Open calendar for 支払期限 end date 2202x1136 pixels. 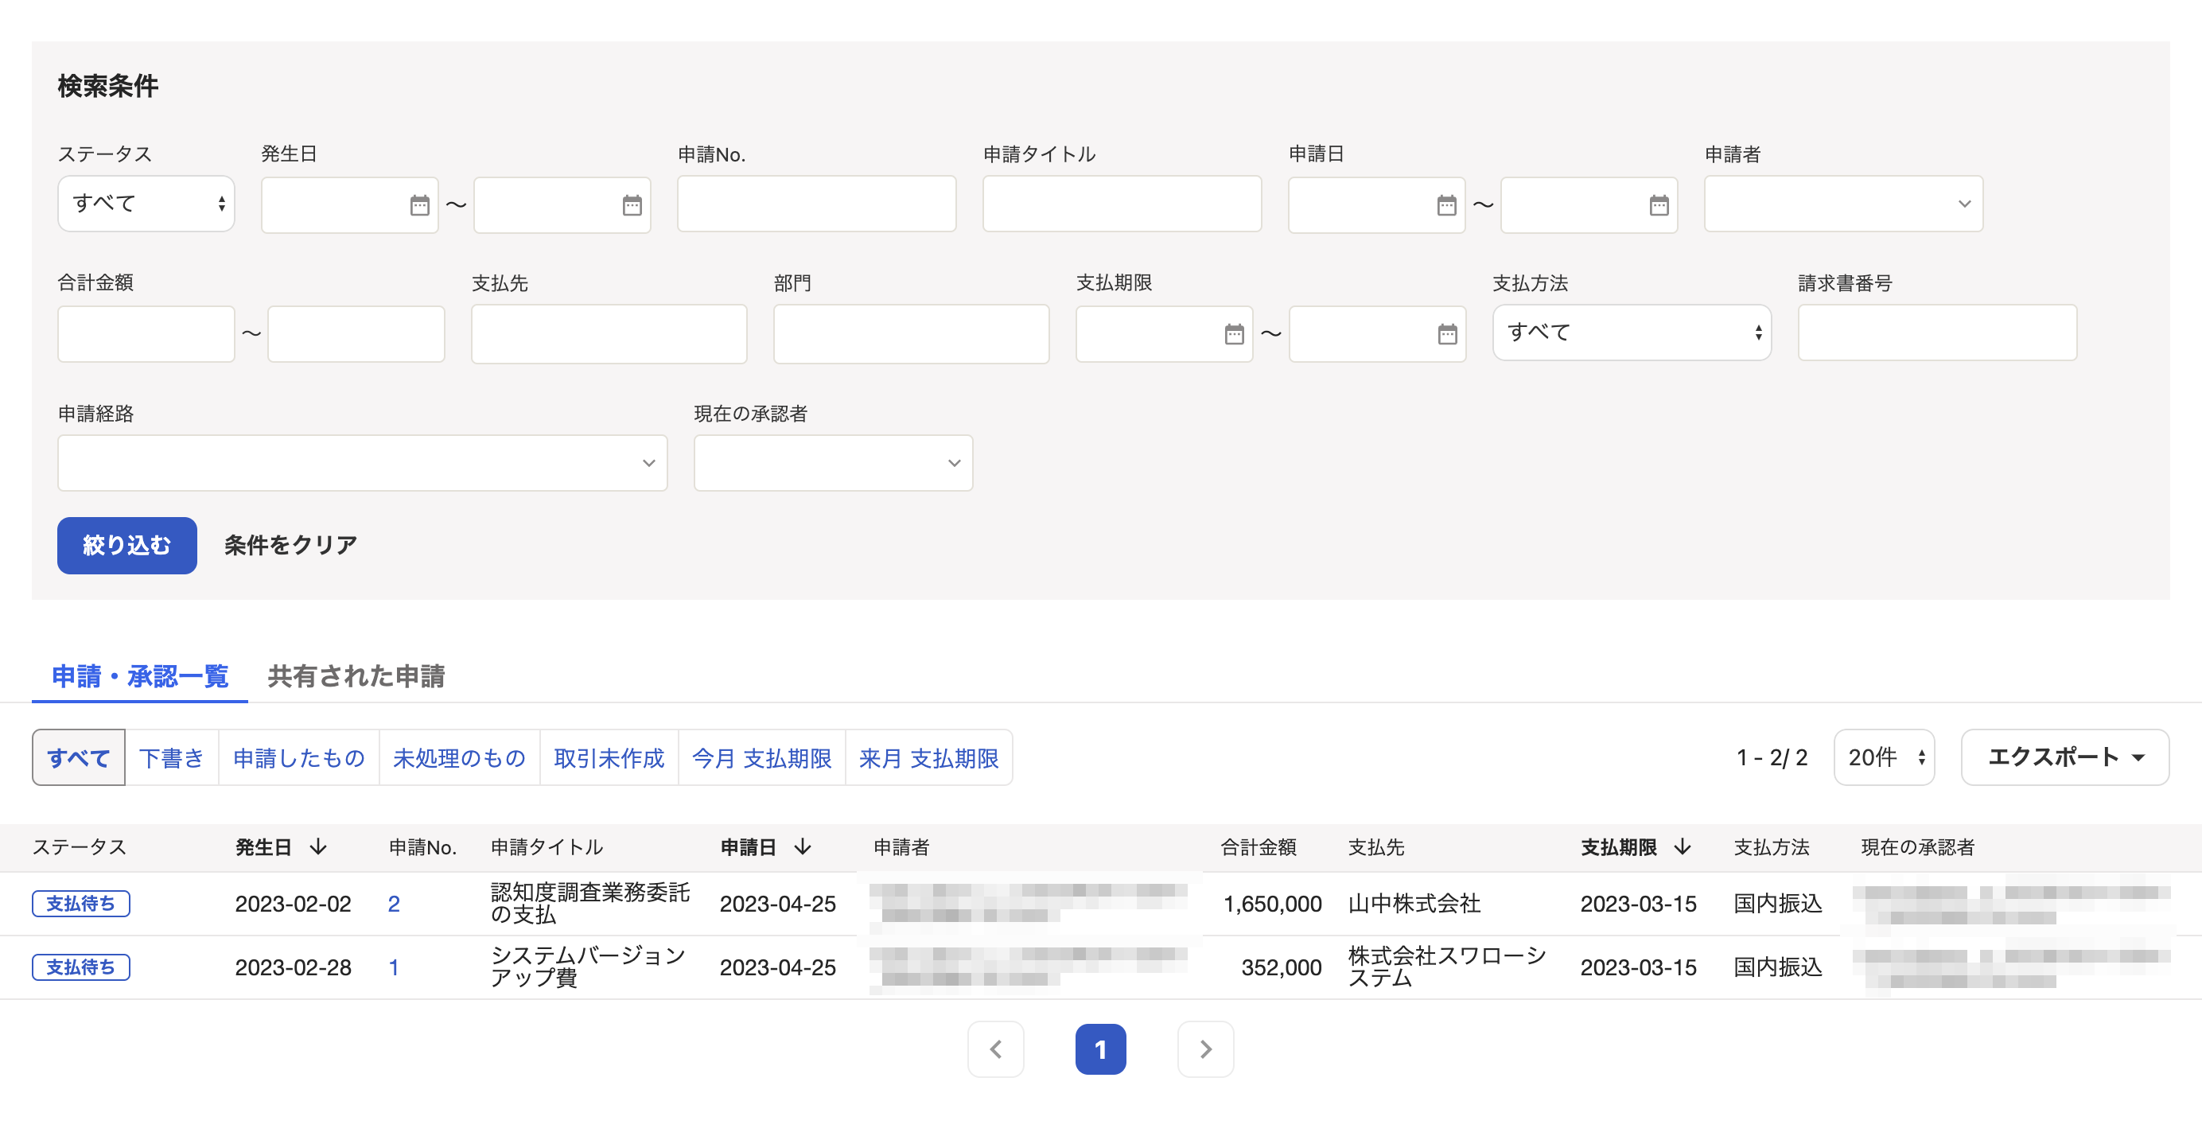[1447, 334]
